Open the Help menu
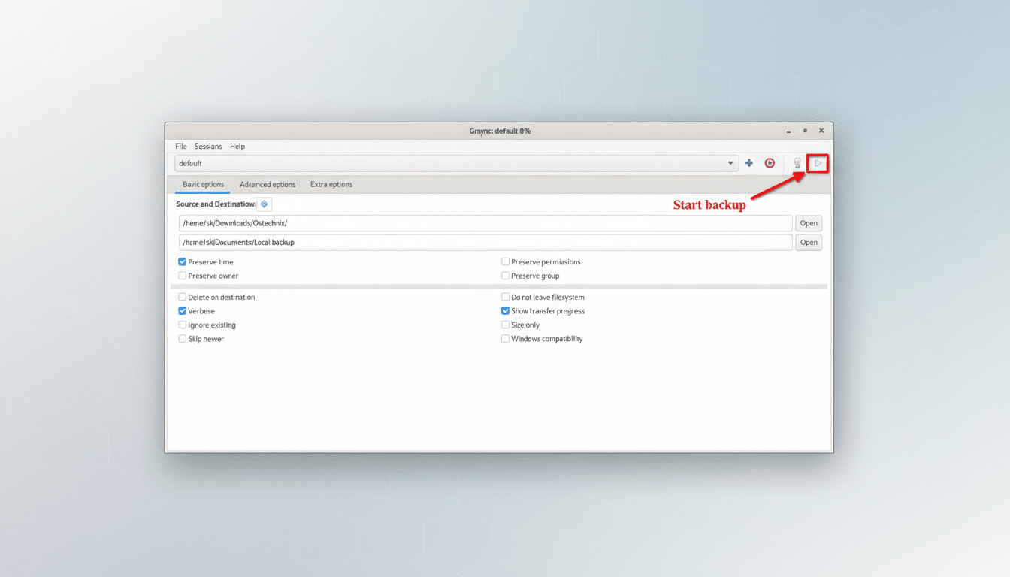 (x=237, y=146)
